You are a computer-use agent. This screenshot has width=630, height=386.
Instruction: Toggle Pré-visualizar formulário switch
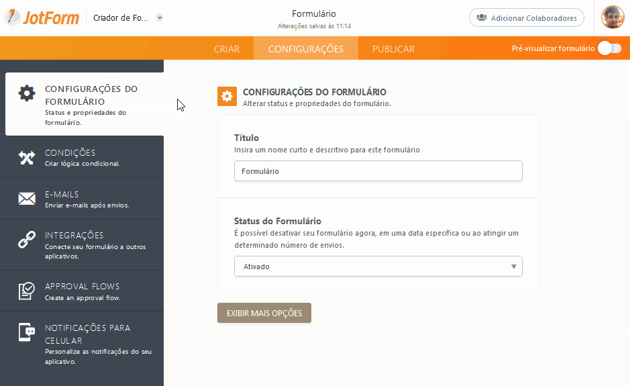[x=609, y=48]
